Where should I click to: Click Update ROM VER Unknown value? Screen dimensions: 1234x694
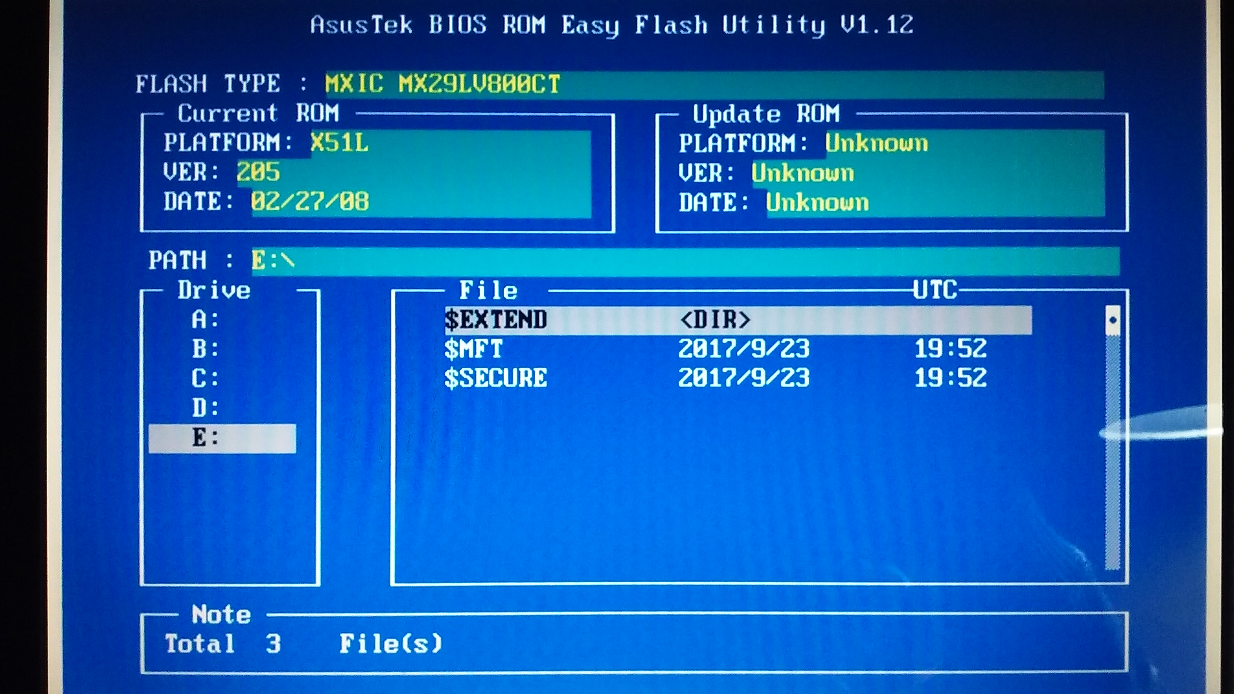(803, 173)
